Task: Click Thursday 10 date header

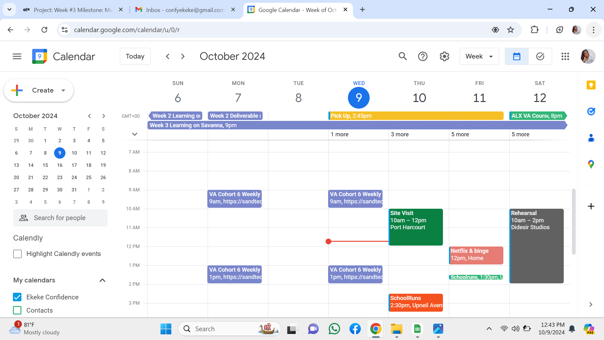Action: coord(419,98)
